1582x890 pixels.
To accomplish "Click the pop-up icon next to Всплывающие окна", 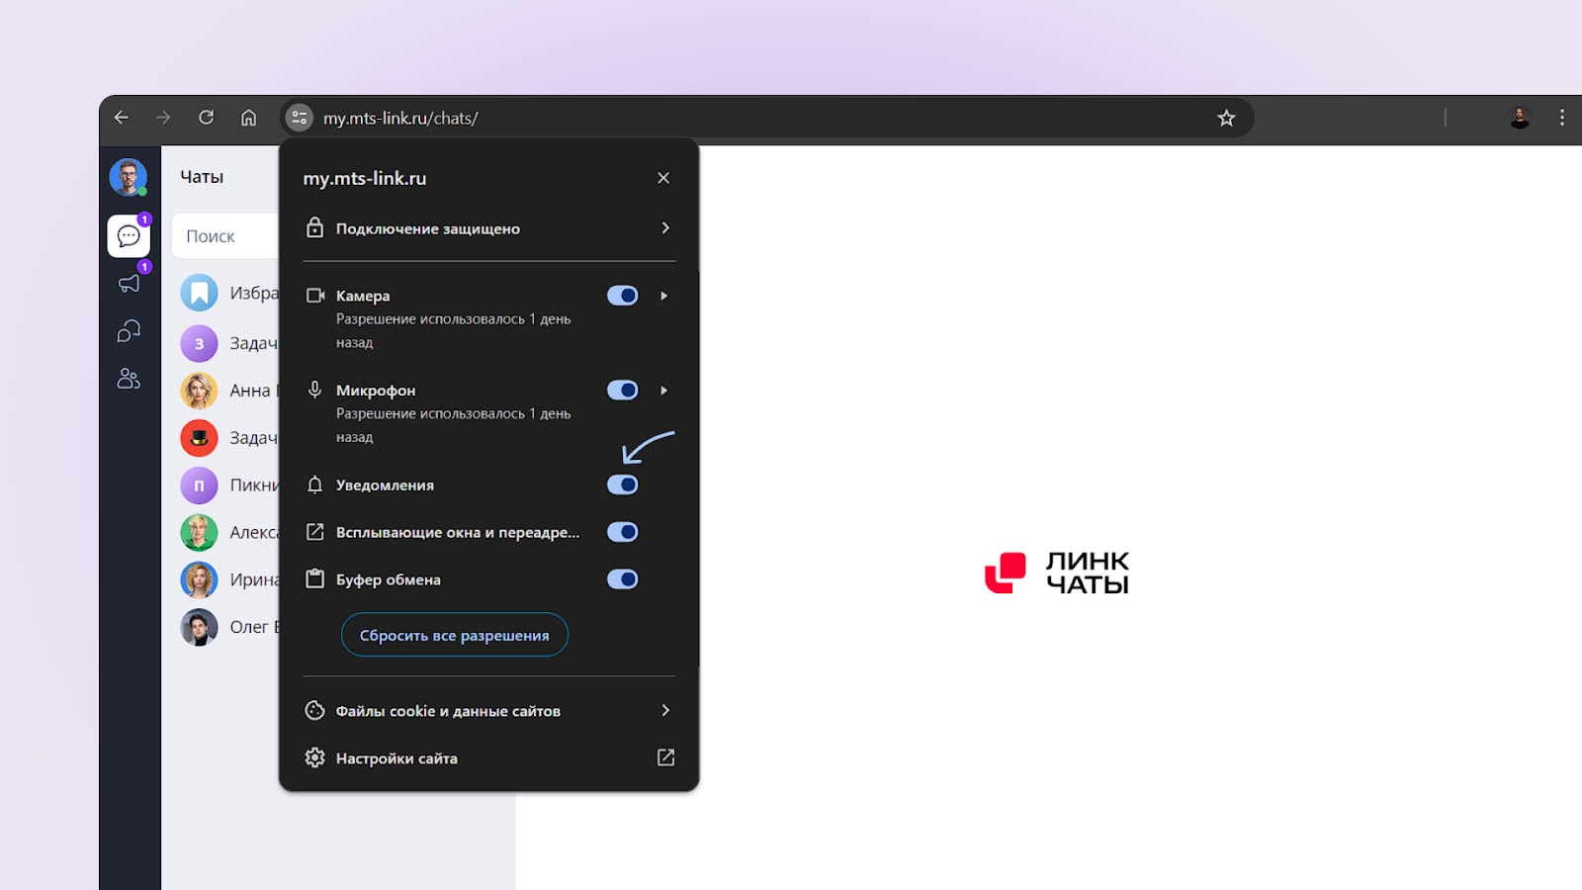I will (314, 532).
